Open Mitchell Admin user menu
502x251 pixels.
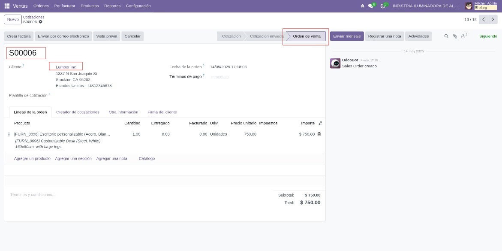481,6
